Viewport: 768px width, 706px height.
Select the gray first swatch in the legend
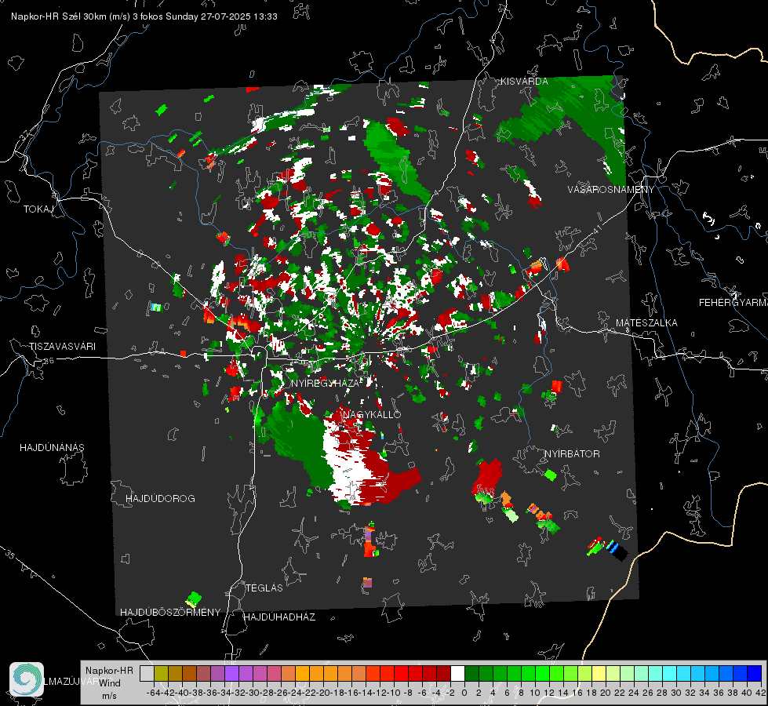point(147,673)
